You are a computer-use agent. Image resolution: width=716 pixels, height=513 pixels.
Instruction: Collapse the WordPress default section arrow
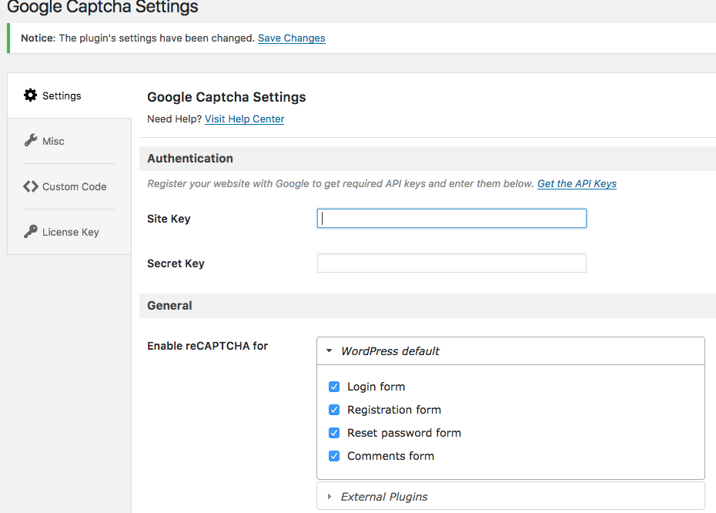(330, 350)
